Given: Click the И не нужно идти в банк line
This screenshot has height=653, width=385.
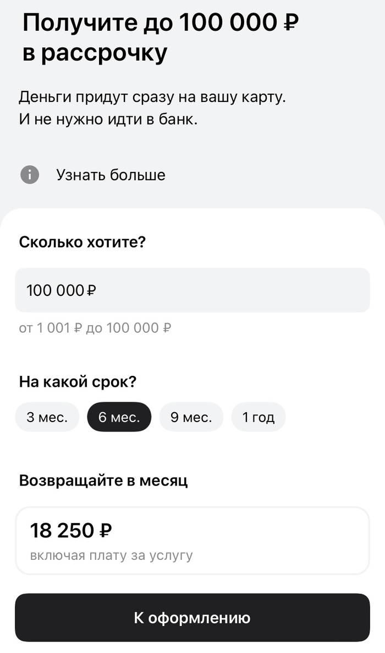Looking at the screenshot, I should [108, 119].
